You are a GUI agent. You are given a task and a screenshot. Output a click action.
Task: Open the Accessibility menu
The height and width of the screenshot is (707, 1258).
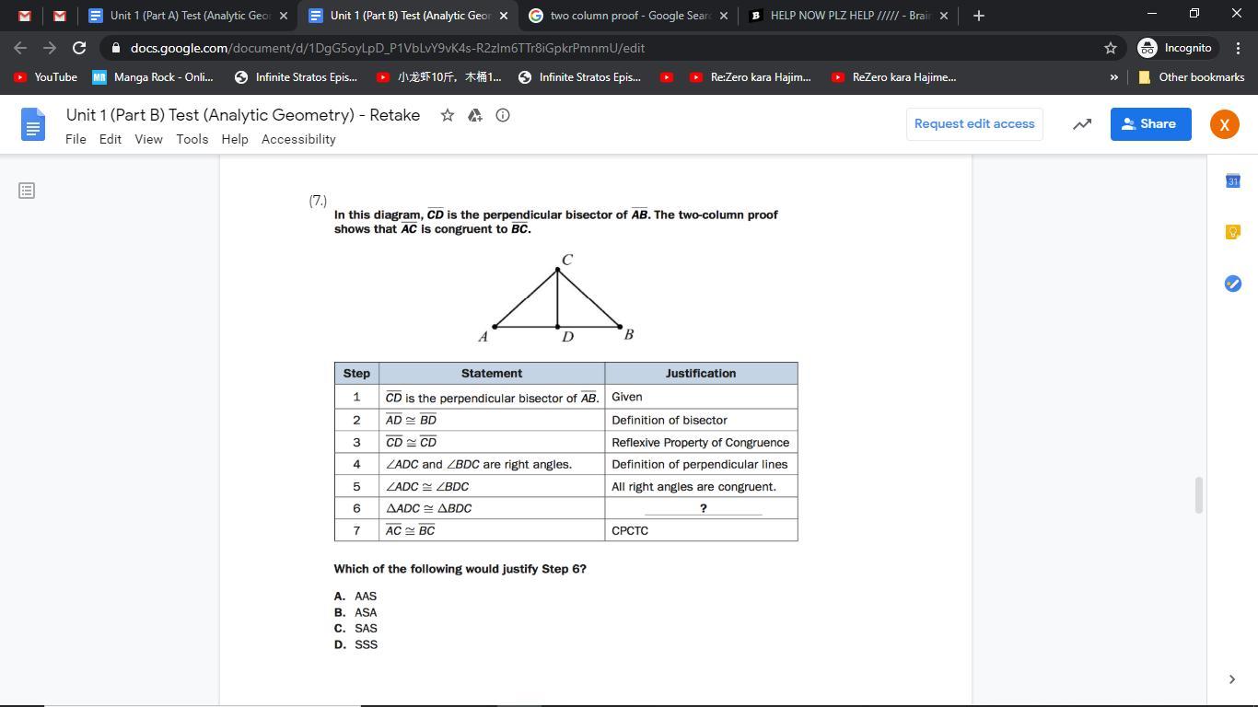[x=298, y=139]
